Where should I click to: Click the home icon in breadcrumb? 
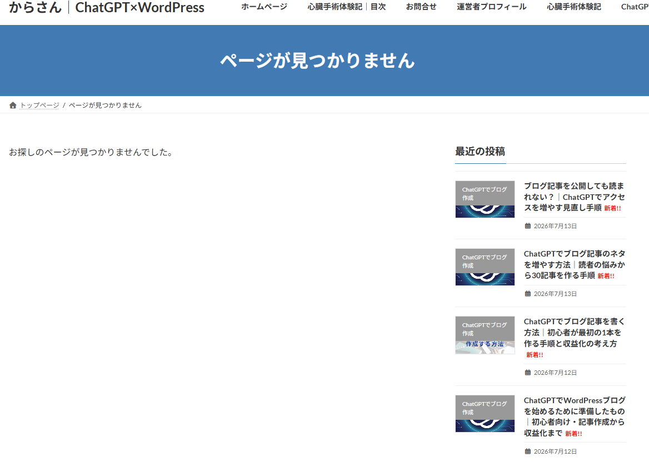pyautogui.click(x=13, y=105)
